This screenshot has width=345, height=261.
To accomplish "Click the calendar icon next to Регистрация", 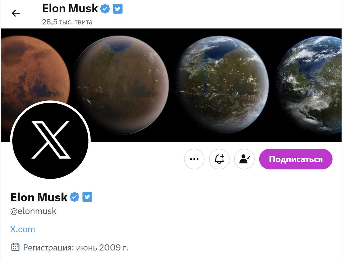I will [15, 247].
